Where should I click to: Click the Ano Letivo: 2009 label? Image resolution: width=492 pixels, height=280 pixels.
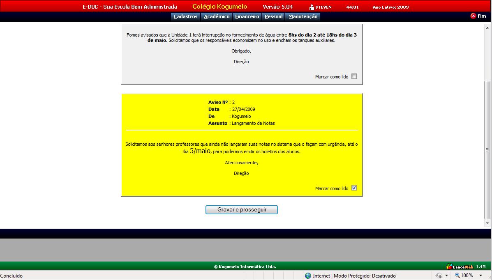pyautogui.click(x=390, y=7)
